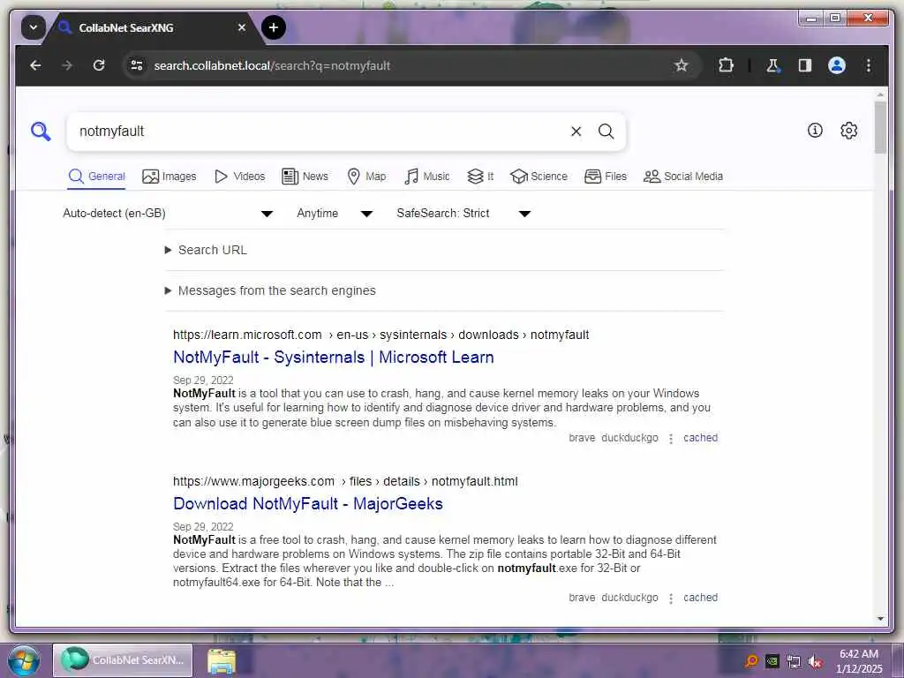Click the page vertical scrollbar thumb
This screenshot has height=678, width=904.
[x=880, y=127]
